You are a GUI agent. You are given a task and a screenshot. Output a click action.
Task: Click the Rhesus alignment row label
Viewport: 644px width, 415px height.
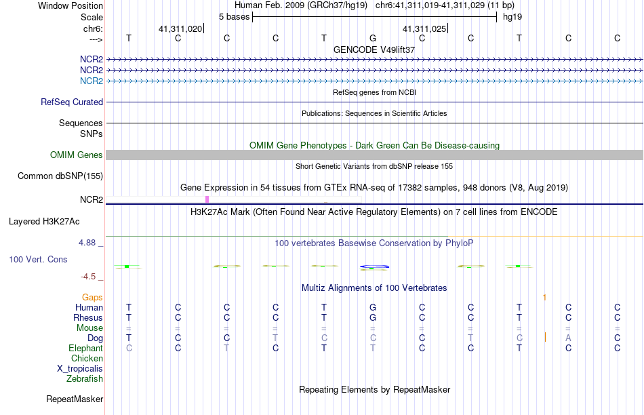[88, 317]
